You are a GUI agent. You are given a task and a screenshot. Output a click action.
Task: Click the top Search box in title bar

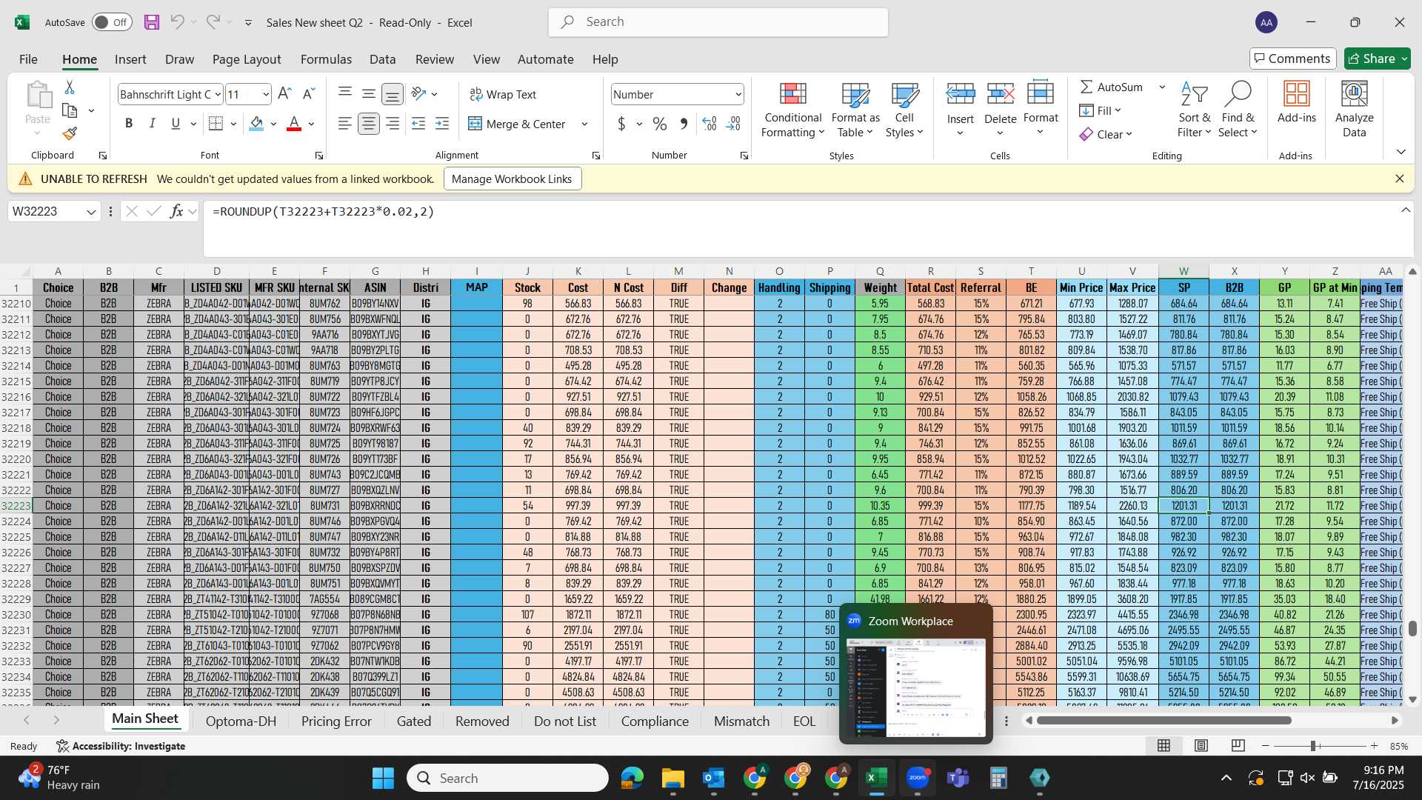click(x=718, y=22)
